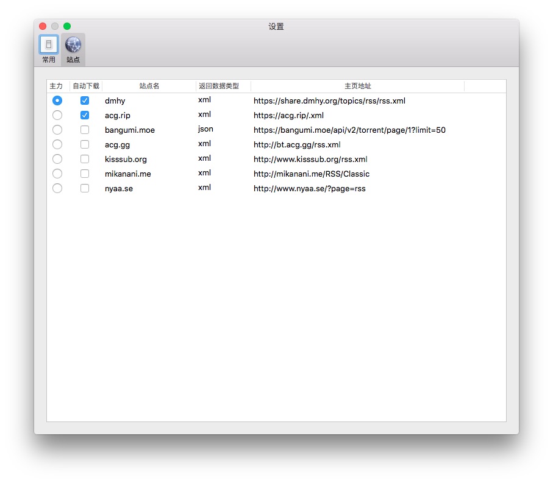This screenshot has height=483, width=553.
Task: Open the 常用 general settings icon
Action: [x=49, y=49]
